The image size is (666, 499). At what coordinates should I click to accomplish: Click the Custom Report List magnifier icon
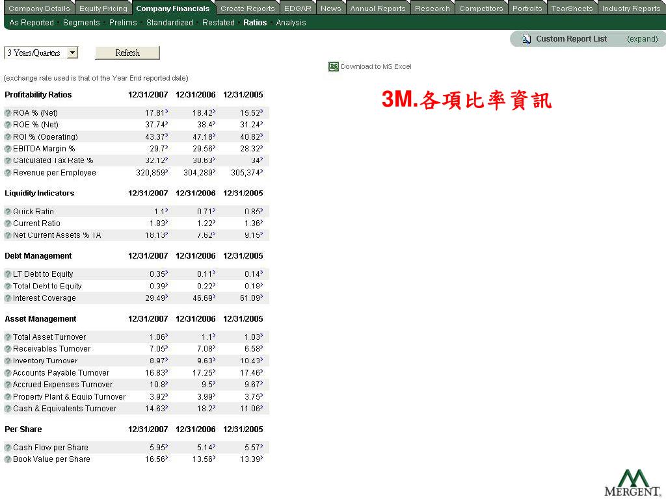[x=526, y=39]
